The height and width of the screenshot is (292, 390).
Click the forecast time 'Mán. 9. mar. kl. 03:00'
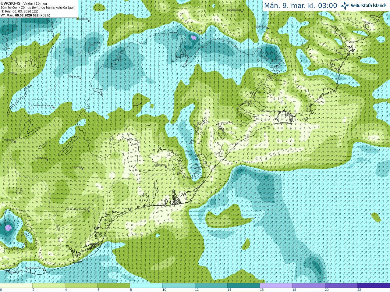point(300,5)
